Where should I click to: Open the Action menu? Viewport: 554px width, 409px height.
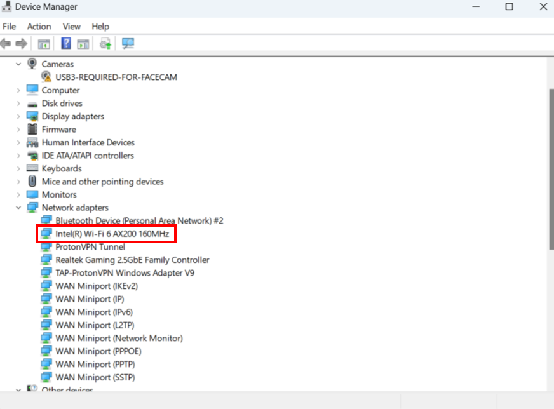click(39, 27)
